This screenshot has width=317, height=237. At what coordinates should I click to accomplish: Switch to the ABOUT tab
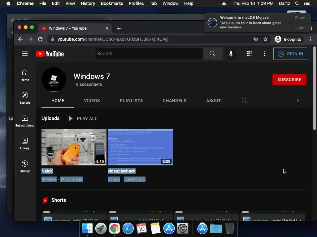point(214,101)
